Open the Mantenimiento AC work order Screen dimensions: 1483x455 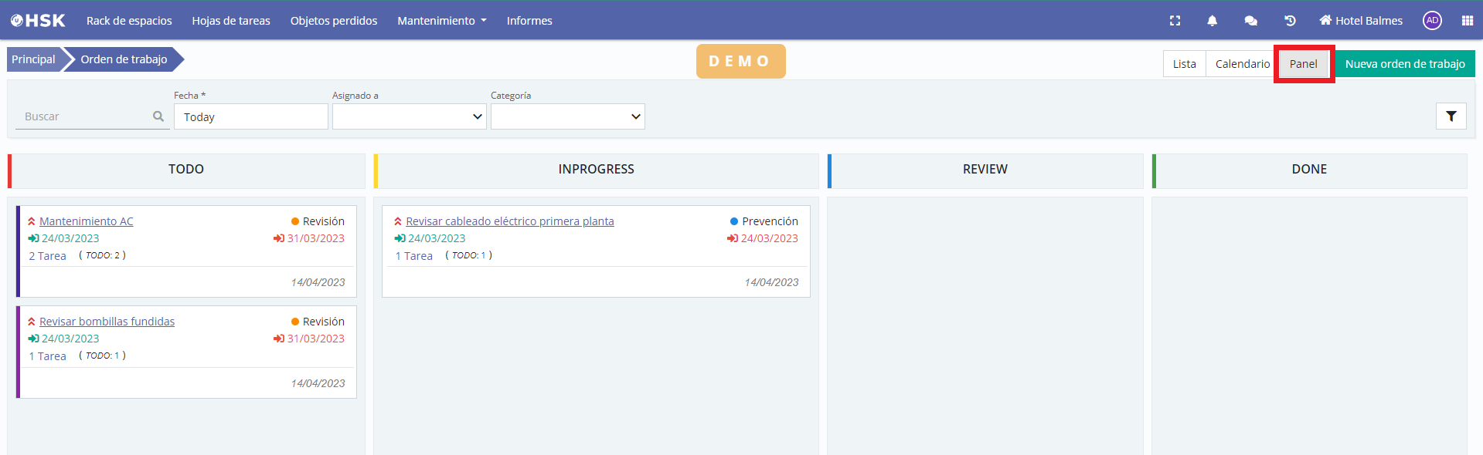[x=86, y=221]
